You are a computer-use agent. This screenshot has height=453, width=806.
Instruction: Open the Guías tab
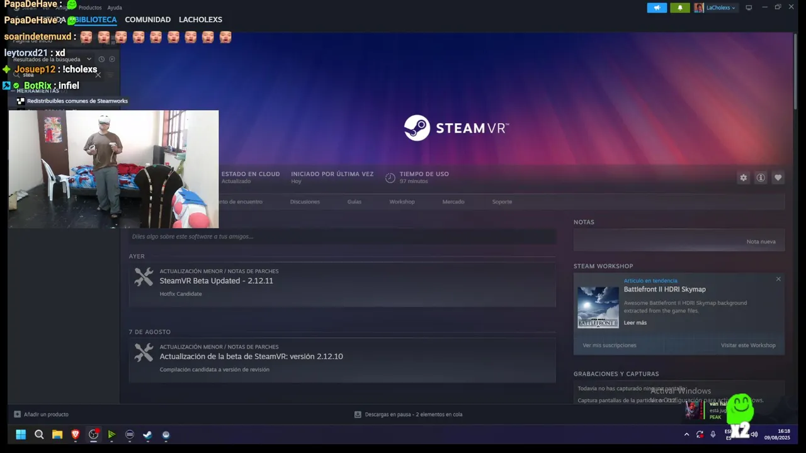tap(355, 202)
